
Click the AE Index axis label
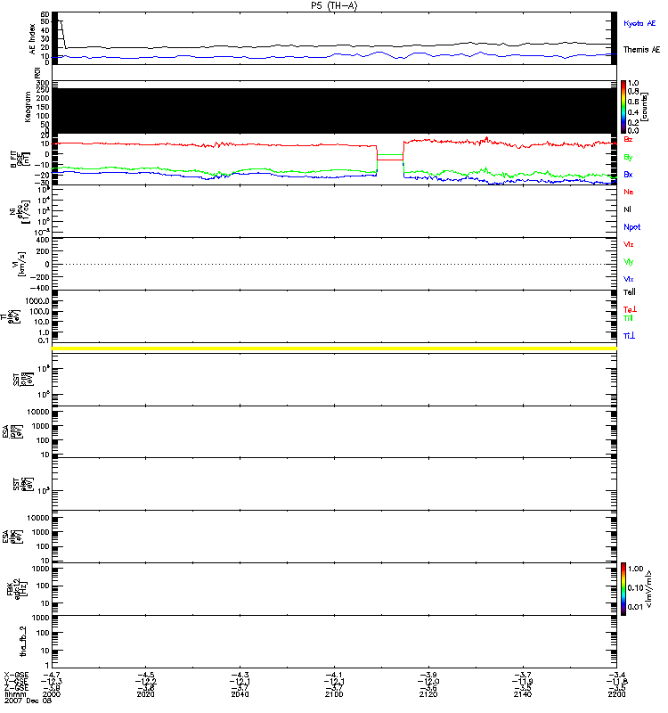pos(32,39)
